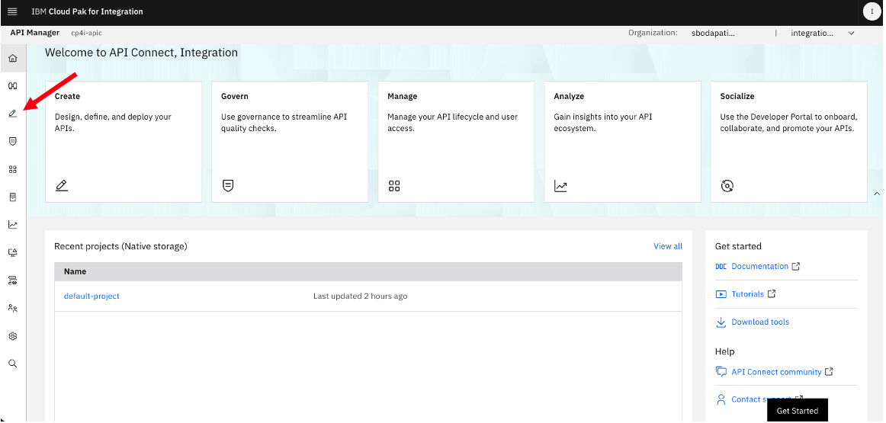Click the Analytics chart icon in sidebar

[x=13, y=225]
